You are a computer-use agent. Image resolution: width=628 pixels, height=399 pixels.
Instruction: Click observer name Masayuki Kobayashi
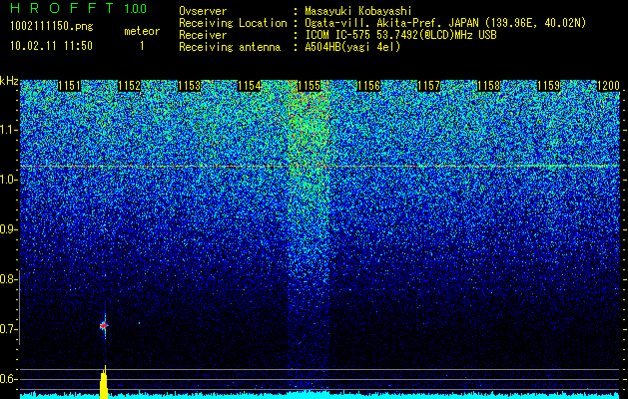pyautogui.click(x=358, y=11)
